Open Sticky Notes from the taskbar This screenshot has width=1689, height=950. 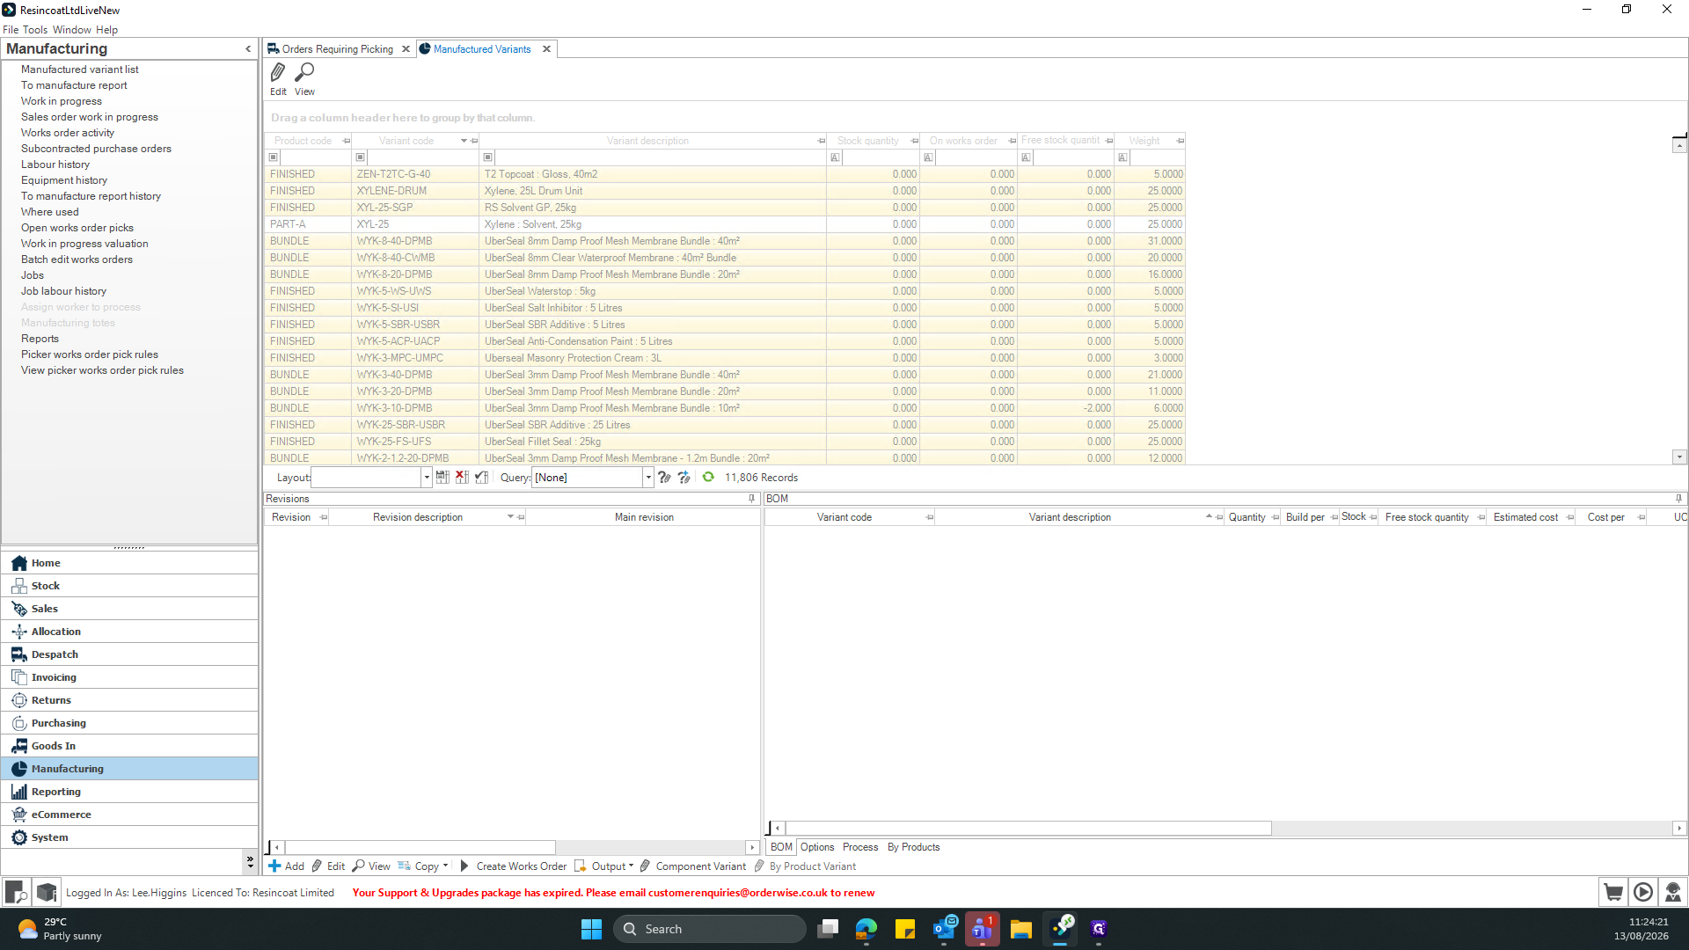[x=905, y=929]
